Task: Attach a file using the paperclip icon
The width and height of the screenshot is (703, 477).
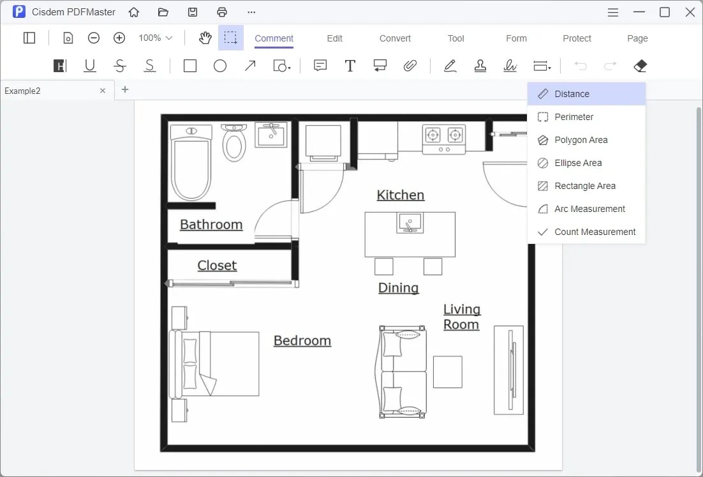Action: coord(410,66)
